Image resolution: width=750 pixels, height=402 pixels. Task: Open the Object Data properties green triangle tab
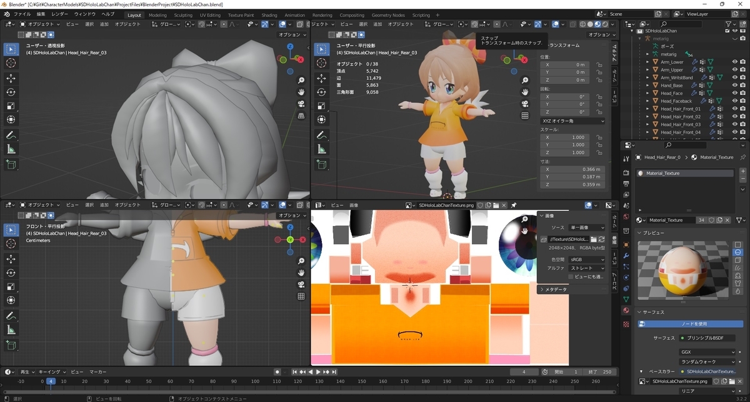pyautogui.click(x=626, y=299)
